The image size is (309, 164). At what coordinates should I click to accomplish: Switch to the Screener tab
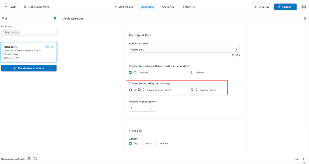pos(168,7)
